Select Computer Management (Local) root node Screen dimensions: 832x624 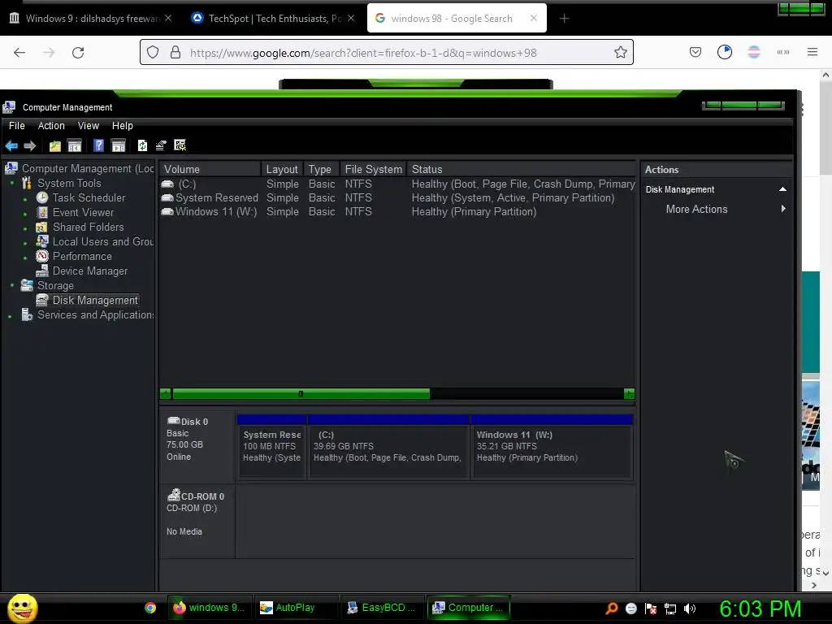(87, 169)
